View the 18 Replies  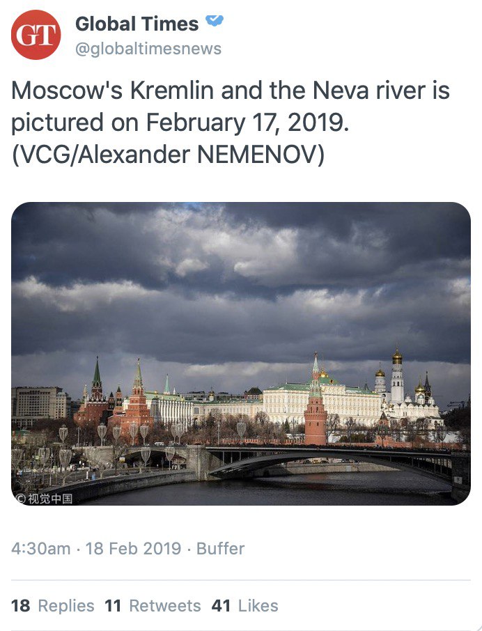(x=52, y=606)
